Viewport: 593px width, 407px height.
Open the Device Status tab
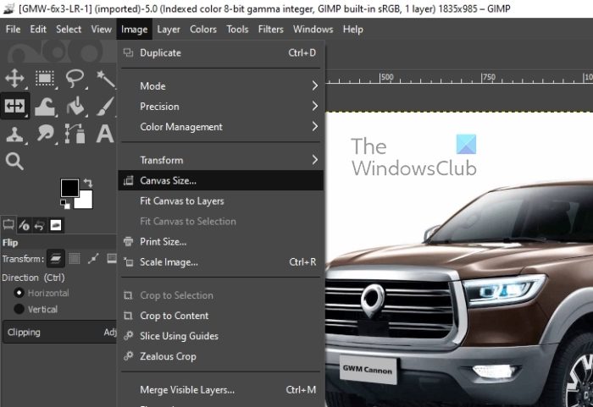[25, 225]
